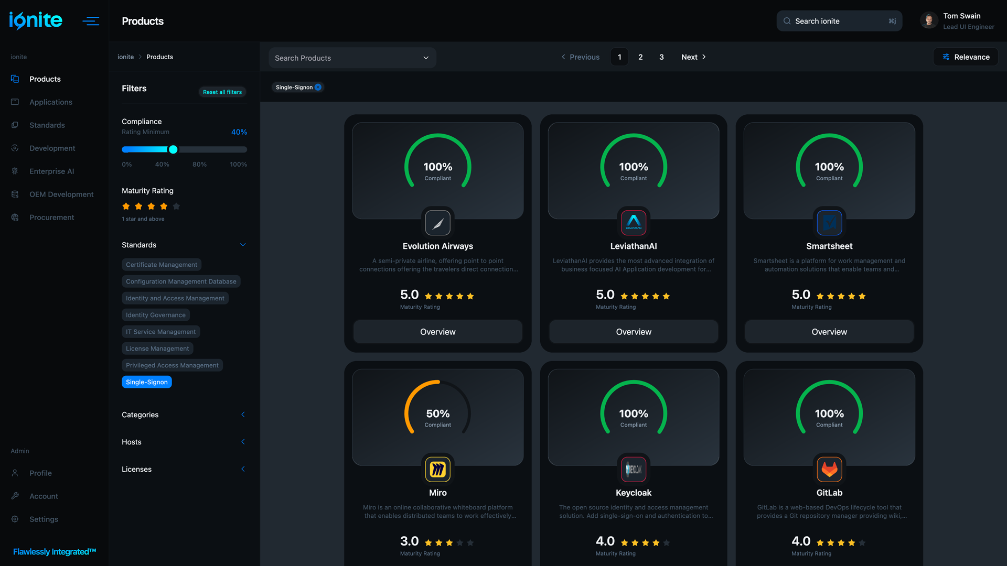Click the Smartsheet logo icon
Viewport: 1007px width, 566px height.
(829, 223)
